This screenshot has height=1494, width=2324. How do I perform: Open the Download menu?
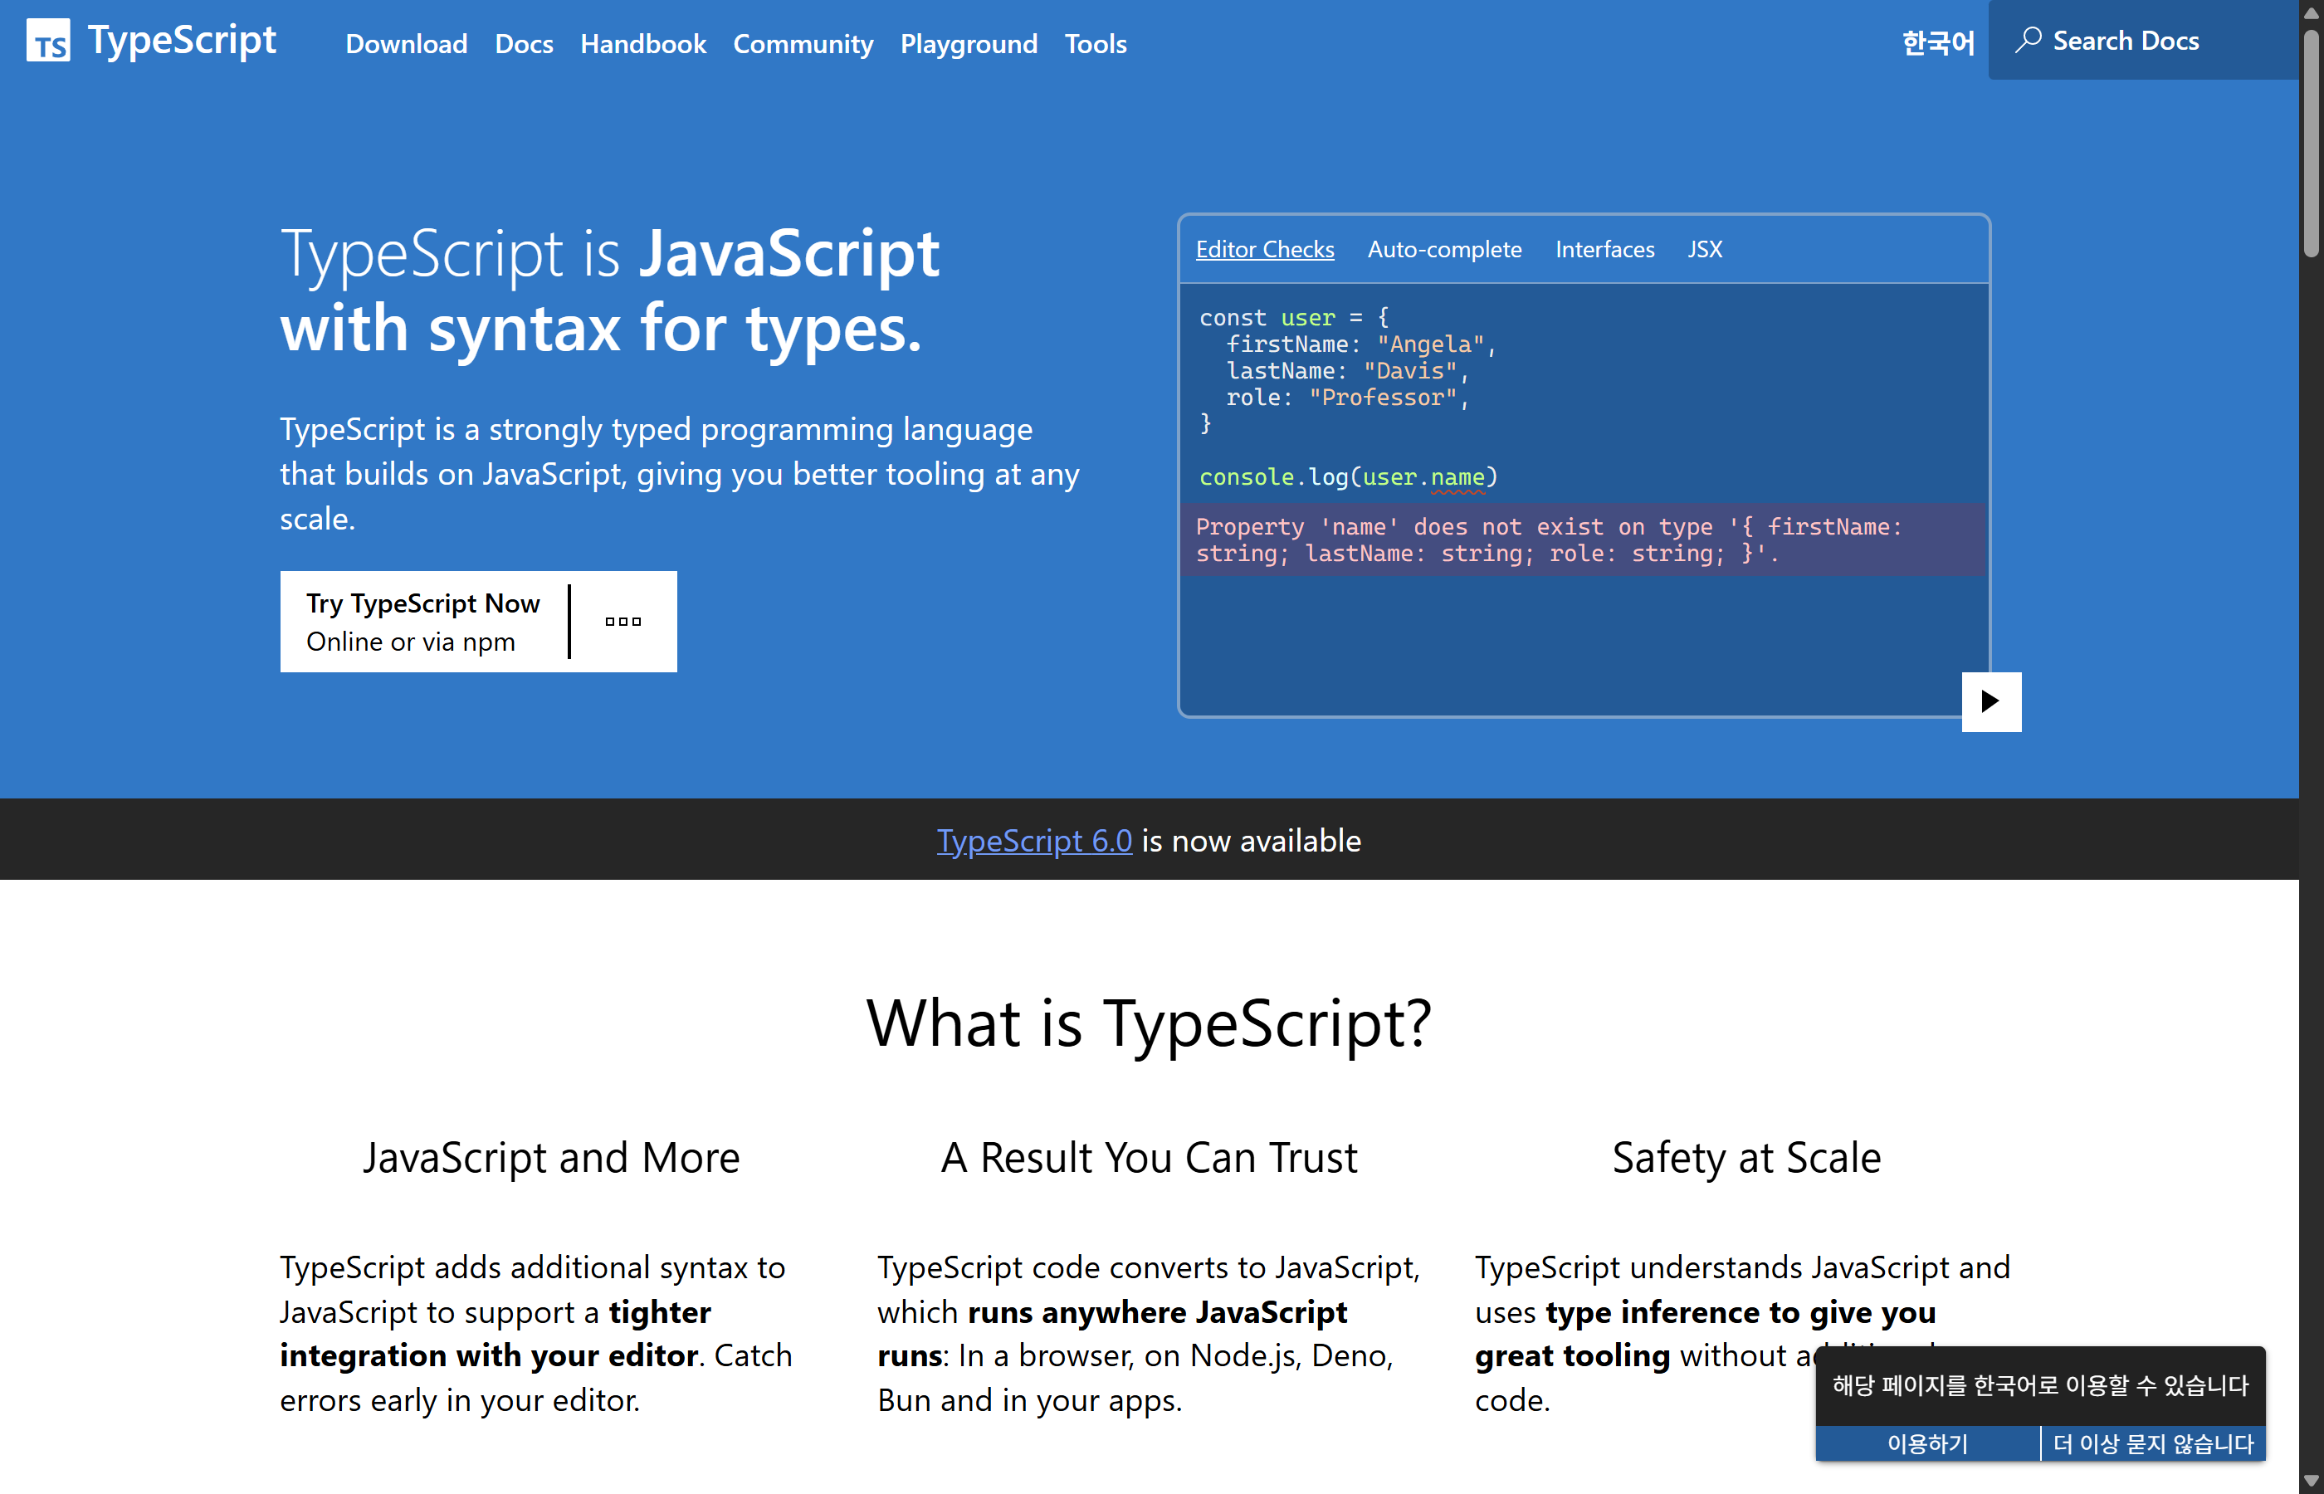pos(407,44)
